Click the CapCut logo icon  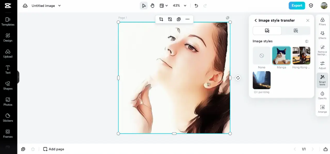[8, 6]
